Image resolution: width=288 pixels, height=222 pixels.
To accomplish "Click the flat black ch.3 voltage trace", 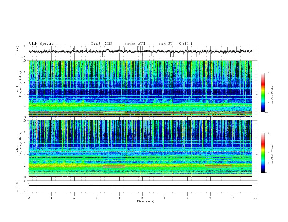I will coord(140,186).
